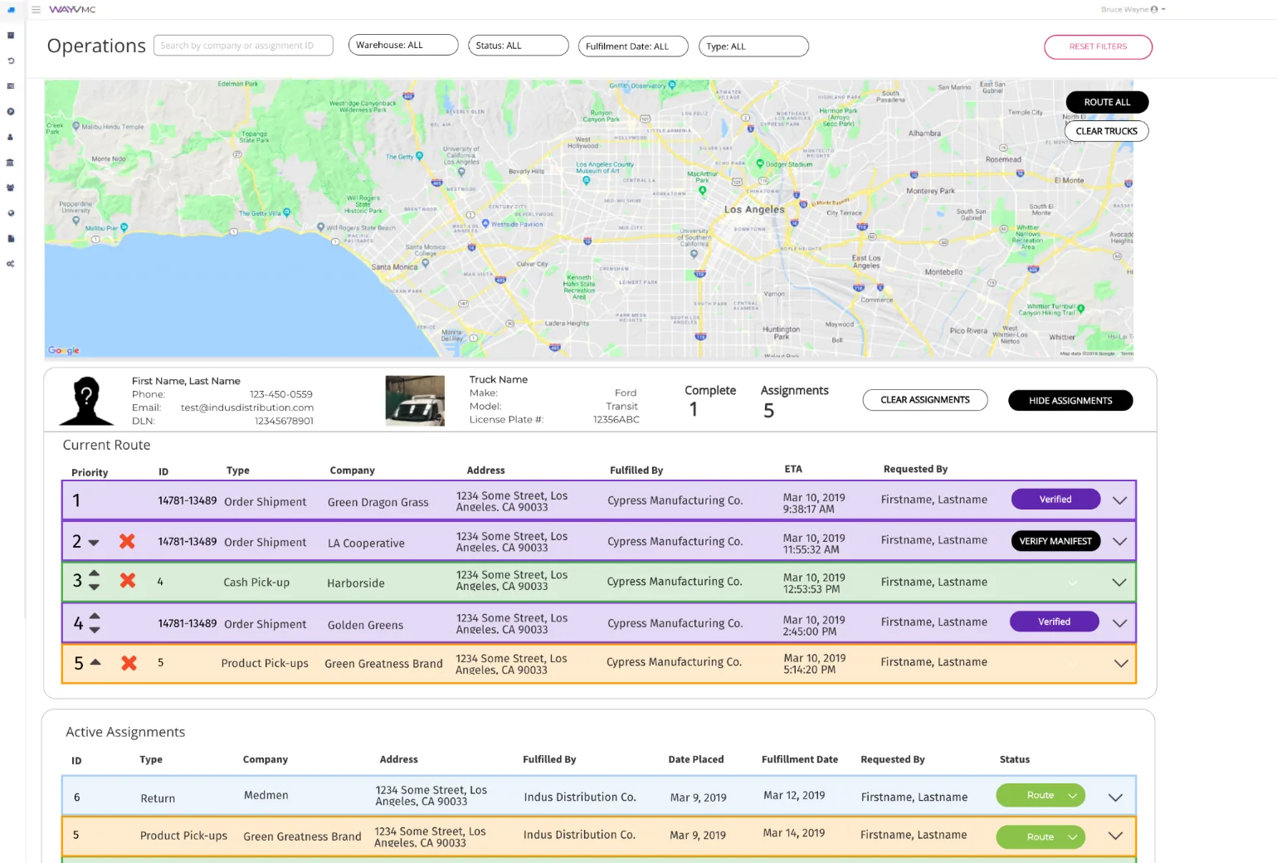Focus the company or assignment ID search box
The width and height of the screenshot is (1277, 863).
(x=243, y=46)
